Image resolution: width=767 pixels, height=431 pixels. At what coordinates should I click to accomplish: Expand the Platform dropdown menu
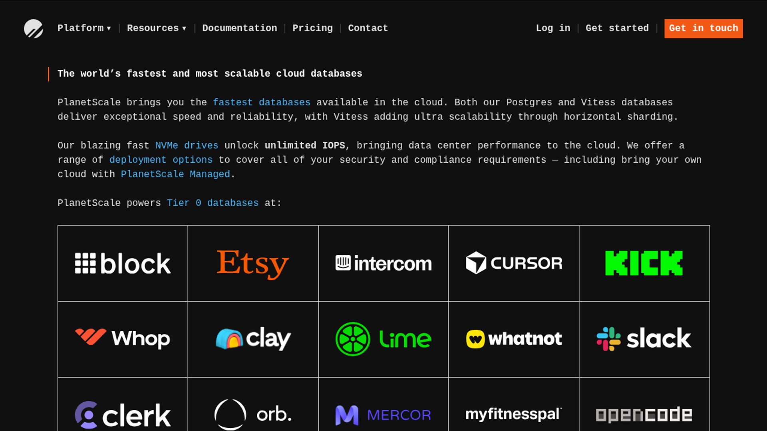(84, 28)
